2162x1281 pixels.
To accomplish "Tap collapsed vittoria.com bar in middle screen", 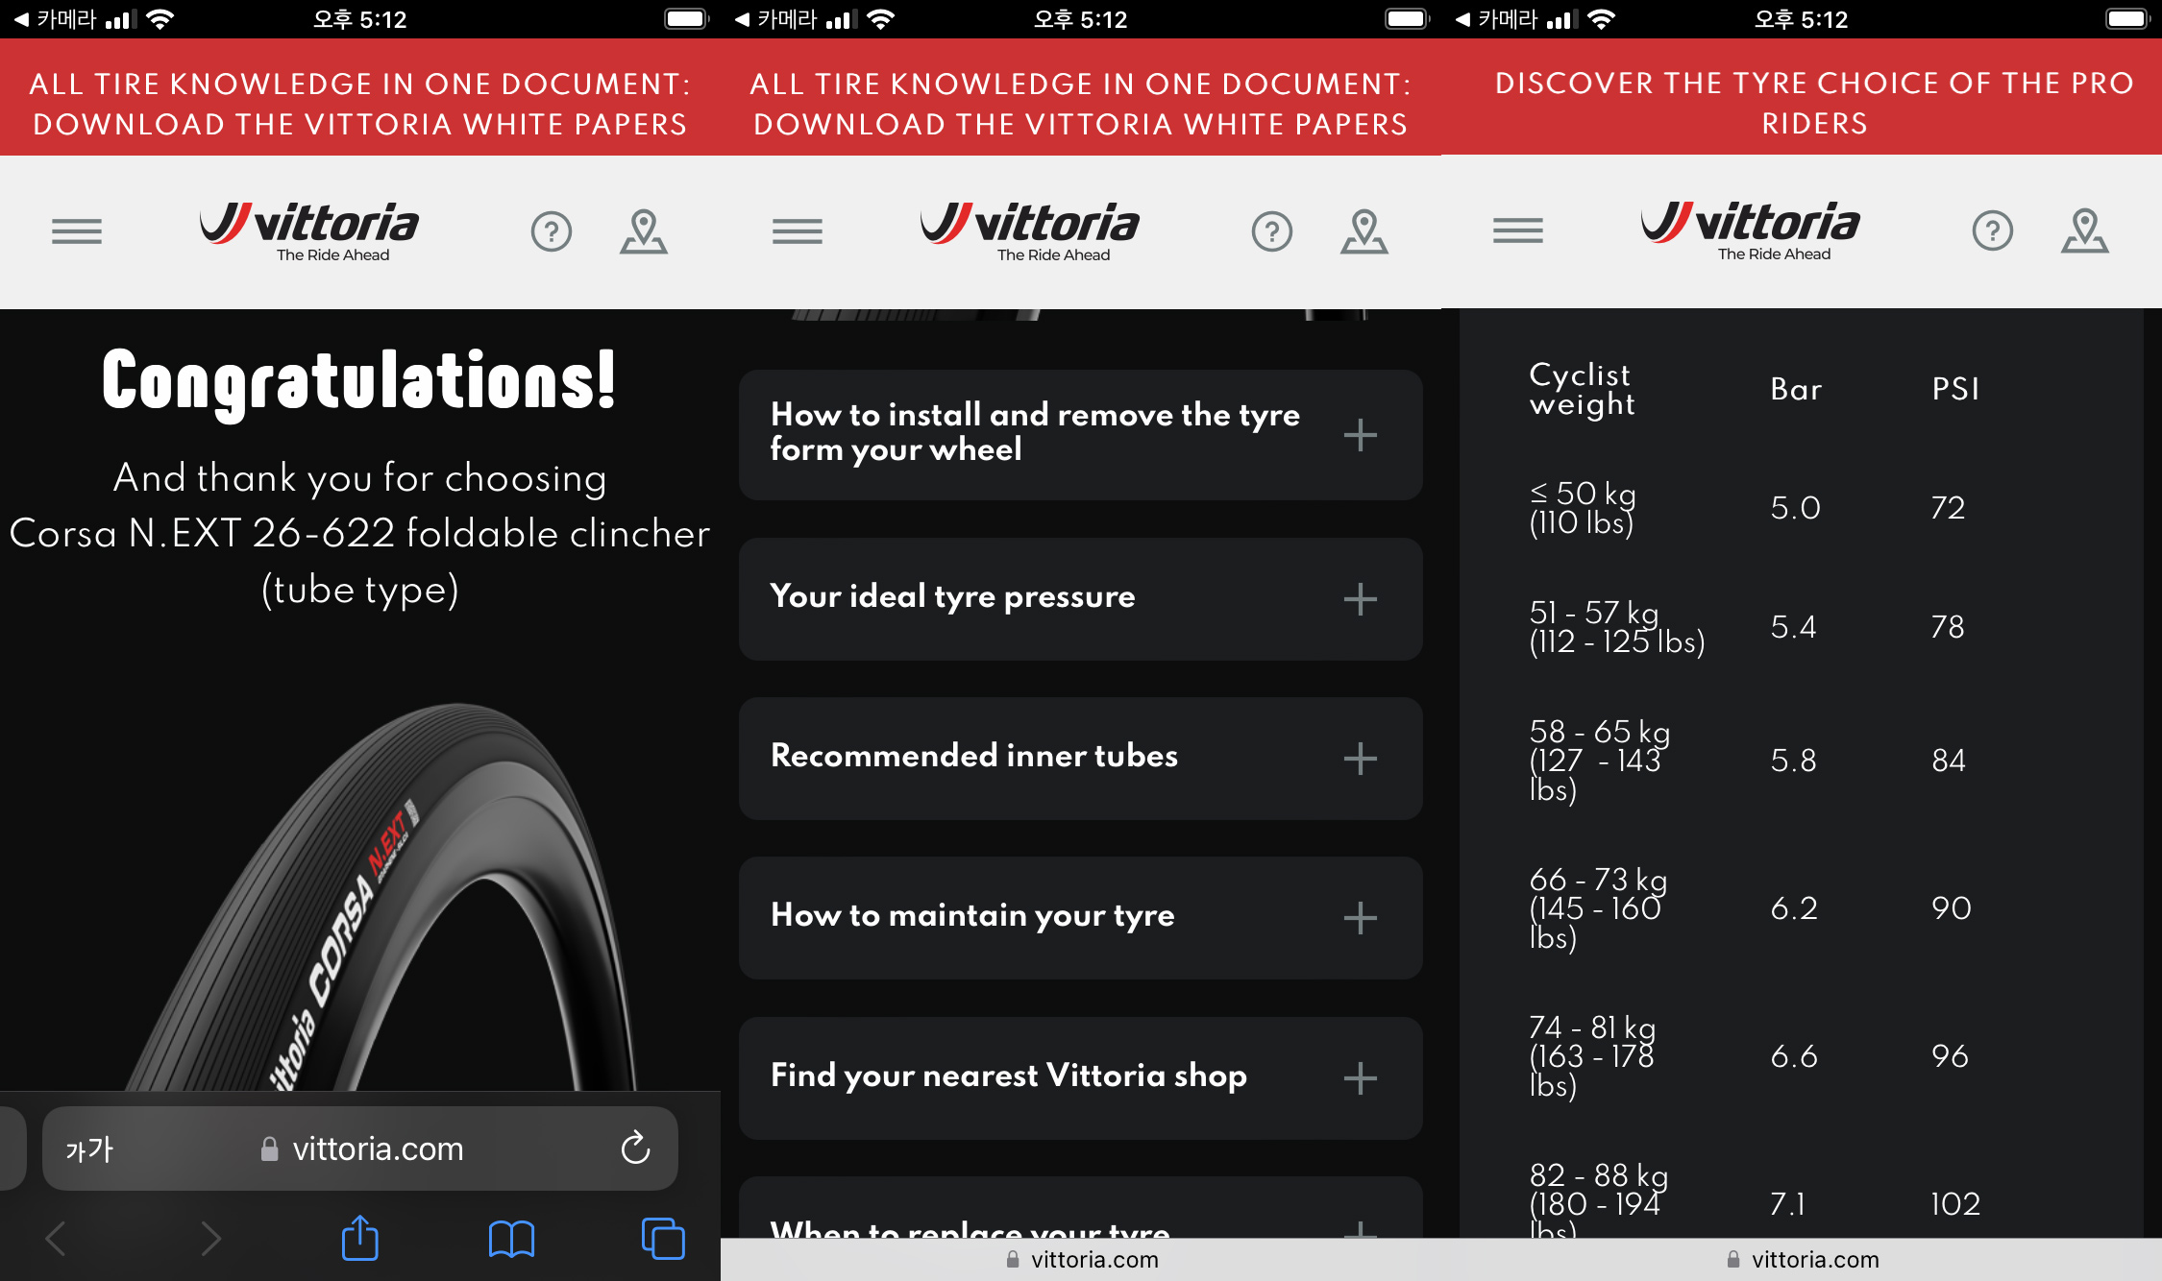I will (1081, 1259).
